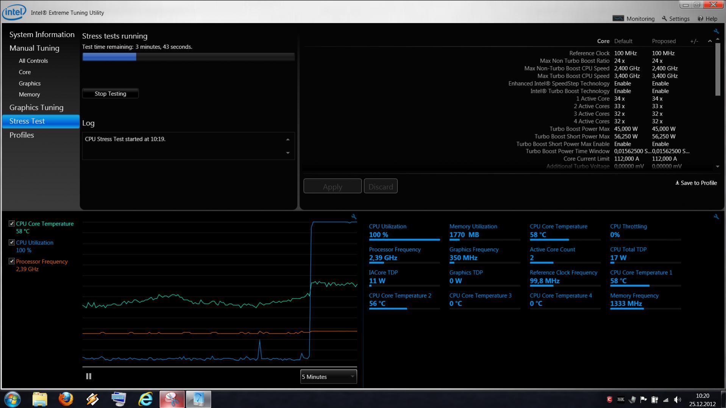Open Windows Start menu

[x=12, y=399]
